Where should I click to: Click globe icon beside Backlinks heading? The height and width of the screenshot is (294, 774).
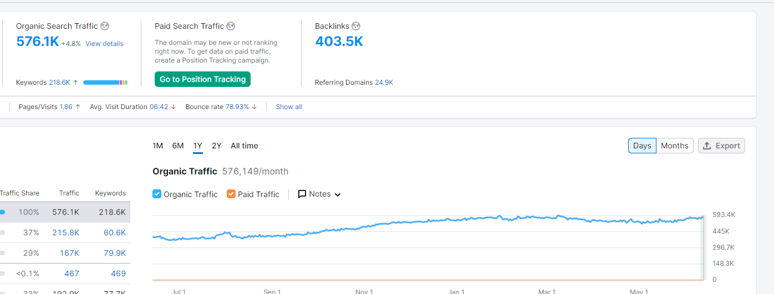356,26
